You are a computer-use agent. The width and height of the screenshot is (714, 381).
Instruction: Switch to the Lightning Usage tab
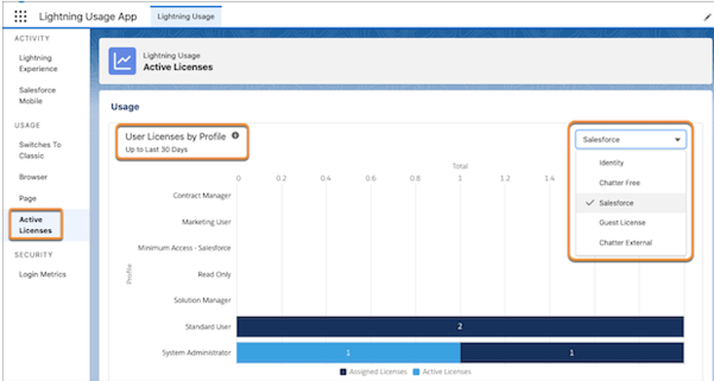tap(186, 17)
